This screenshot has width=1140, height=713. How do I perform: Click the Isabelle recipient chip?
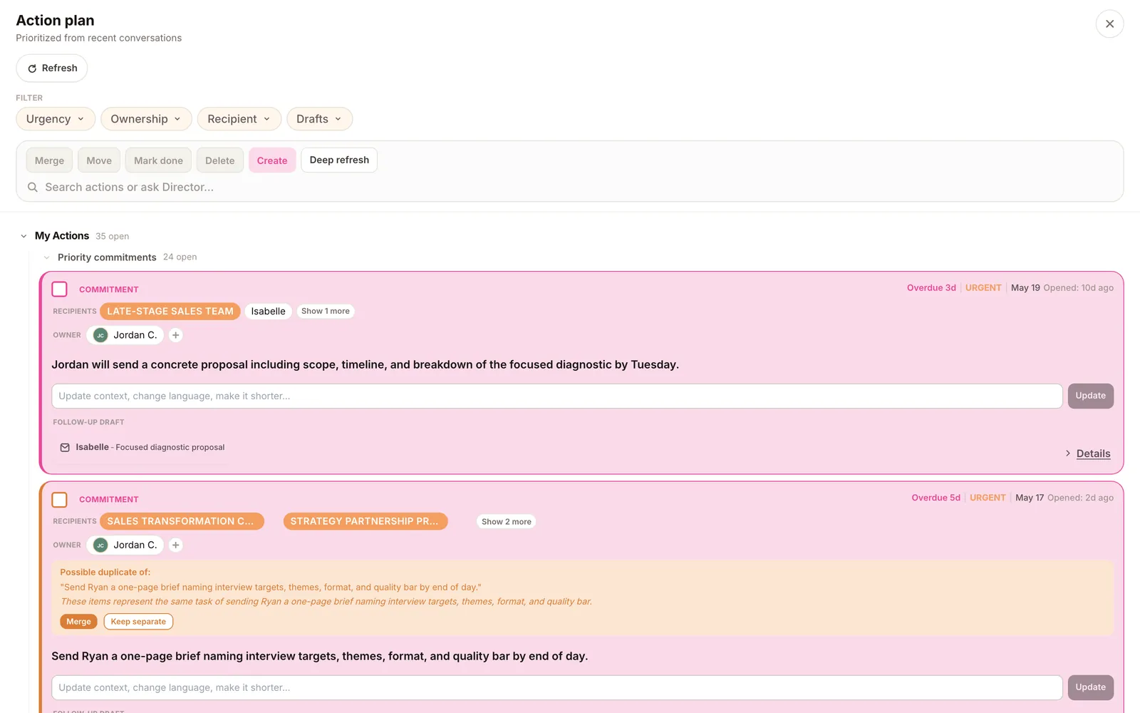(268, 312)
